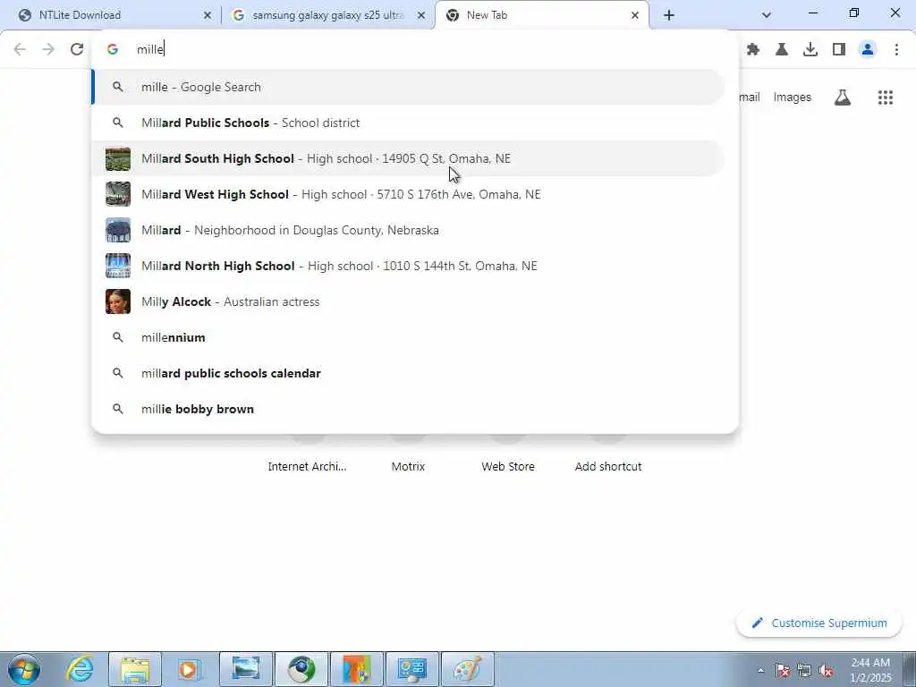
Task: Toggle the side panel icon
Action: click(839, 50)
